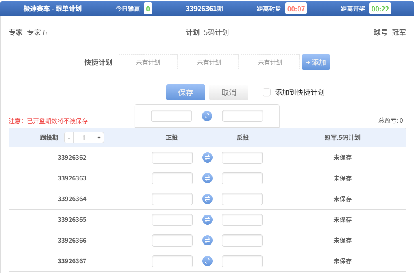This screenshot has height=273, width=415.
Task: Click the 正投 input for period 33926362
Action: point(172,158)
